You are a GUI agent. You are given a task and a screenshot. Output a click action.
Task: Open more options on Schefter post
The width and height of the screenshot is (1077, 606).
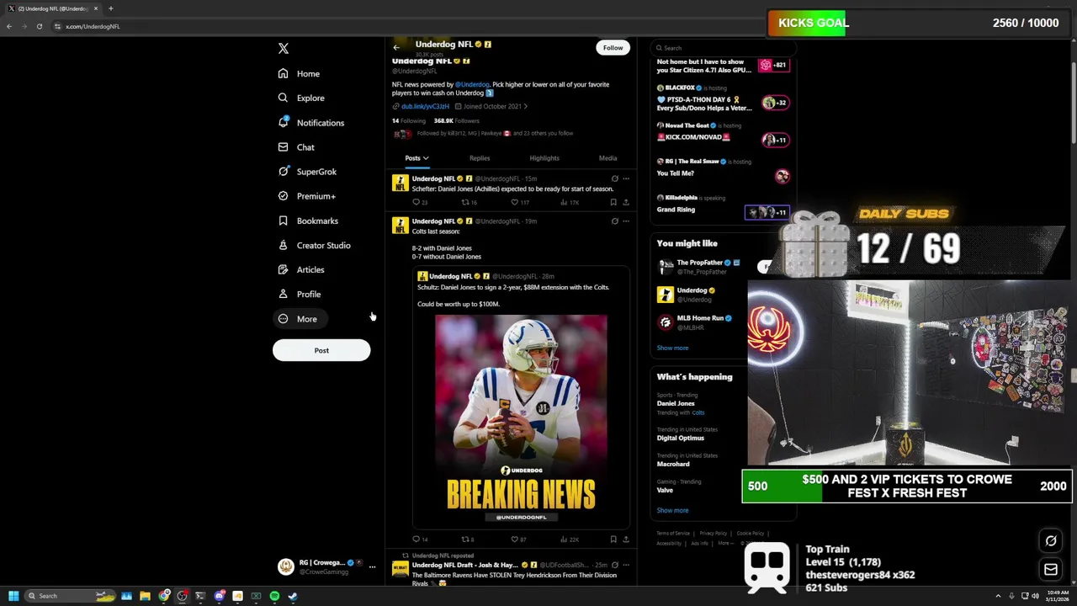[625, 178]
